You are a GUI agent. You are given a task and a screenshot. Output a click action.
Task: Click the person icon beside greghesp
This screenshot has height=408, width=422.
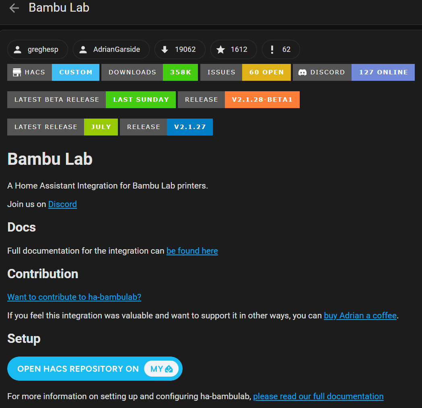tap(17, 49)
